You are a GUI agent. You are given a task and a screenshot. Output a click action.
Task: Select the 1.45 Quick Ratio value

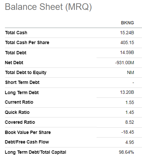[130, 112]
